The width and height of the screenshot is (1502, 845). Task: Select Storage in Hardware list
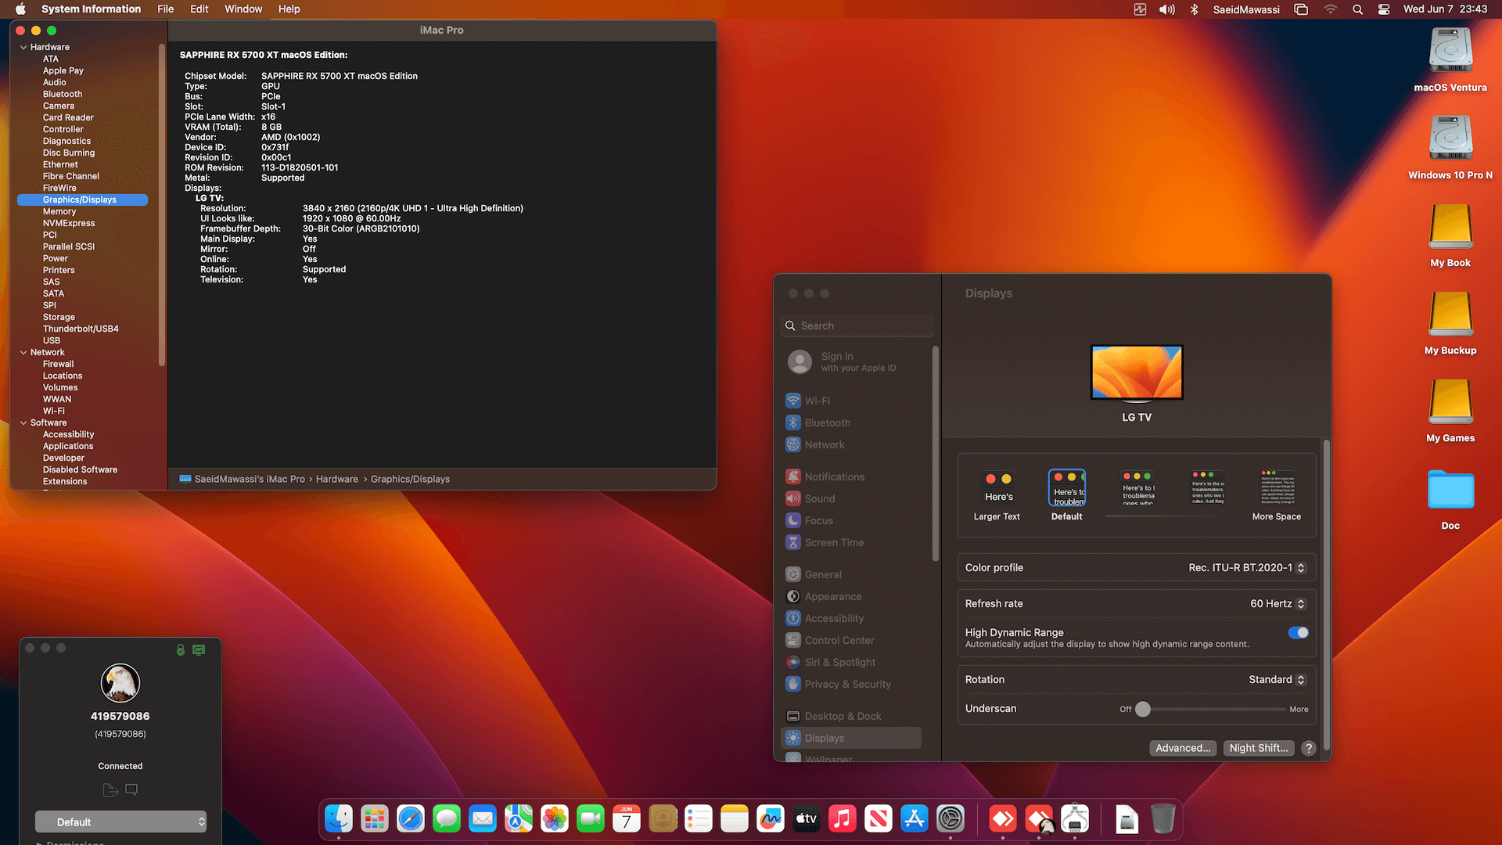click(x=59, y=317)
